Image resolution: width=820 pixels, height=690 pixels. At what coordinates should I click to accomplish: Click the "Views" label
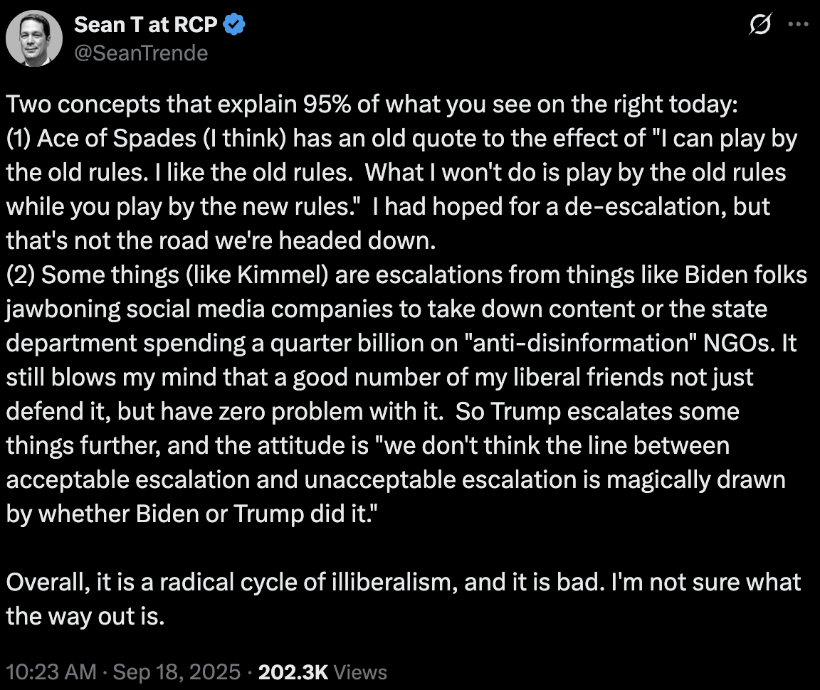360,672
